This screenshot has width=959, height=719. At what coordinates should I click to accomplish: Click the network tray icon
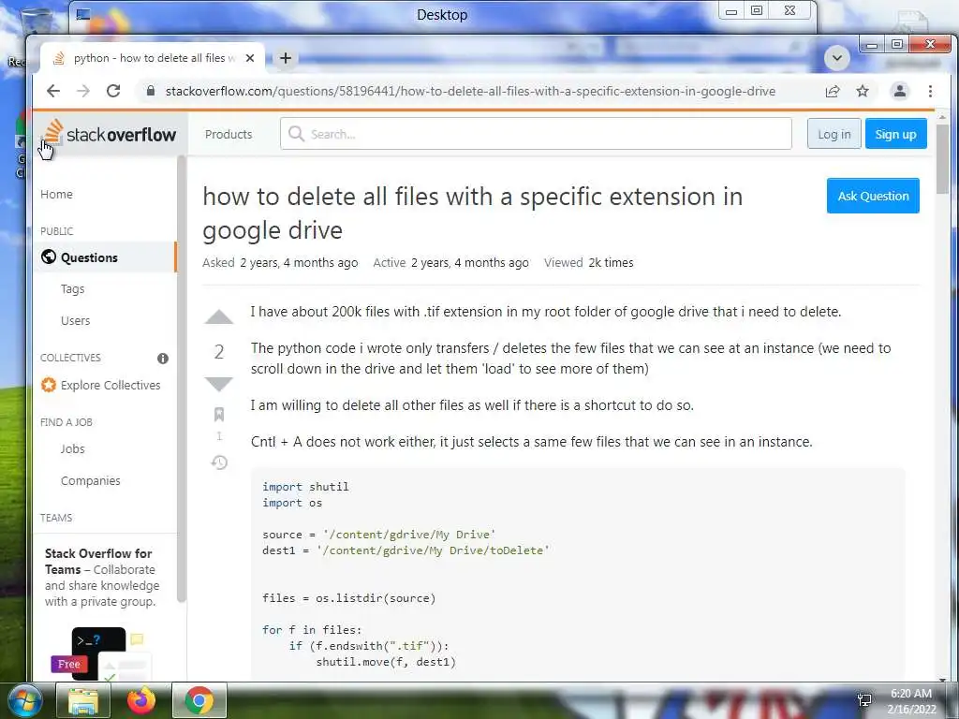coord(864,700)
